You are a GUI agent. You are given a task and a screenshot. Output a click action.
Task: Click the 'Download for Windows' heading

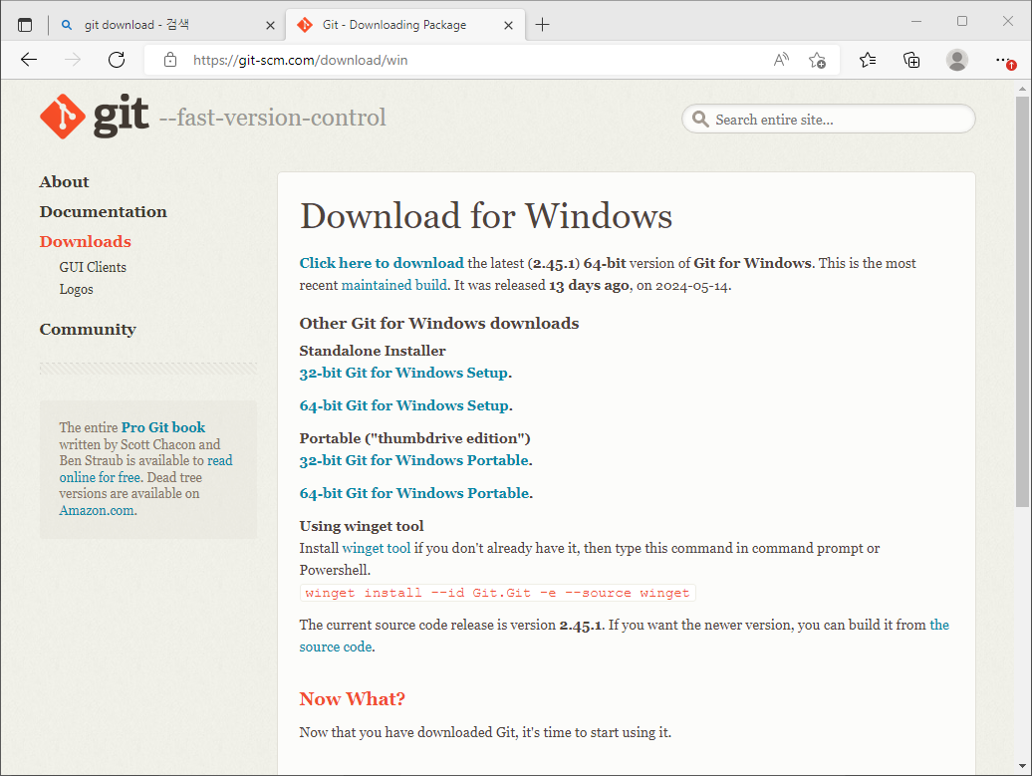[x=486, y=216]
